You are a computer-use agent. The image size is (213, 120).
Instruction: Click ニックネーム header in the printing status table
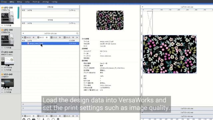coord(72,10)
